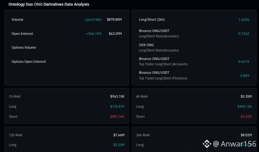This screenshot has width=259, height=152.
Task: Click the Binance logo watermark icon
Action: (x=207, y=144)
